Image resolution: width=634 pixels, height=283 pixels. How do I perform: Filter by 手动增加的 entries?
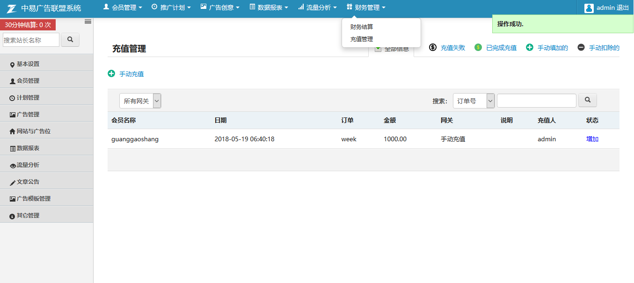click(552, 48)
